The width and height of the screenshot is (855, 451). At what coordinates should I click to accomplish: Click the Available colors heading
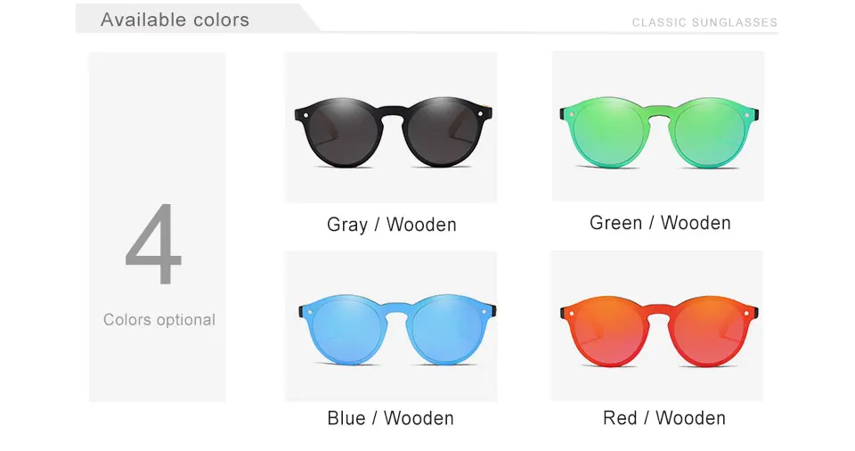point(175,20)
